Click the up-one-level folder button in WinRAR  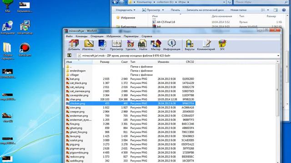point(69,55)
